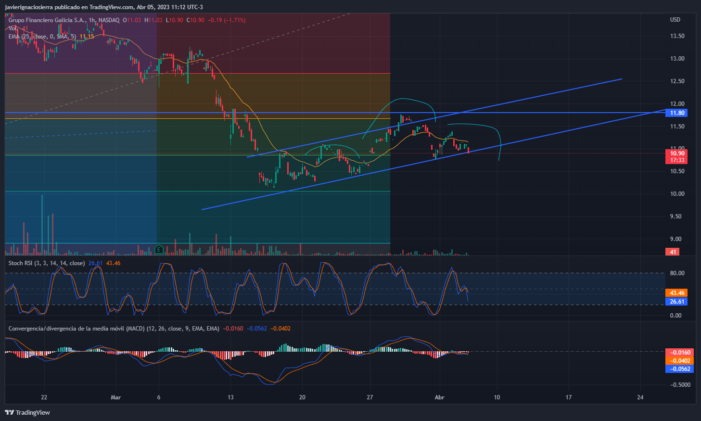Click the Abr date on time axis
Screen dimensions: 701x421
pos(439,397)
